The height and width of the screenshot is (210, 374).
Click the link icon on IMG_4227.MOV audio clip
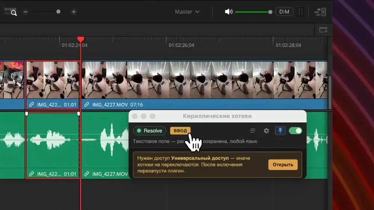tap(87, 174)
